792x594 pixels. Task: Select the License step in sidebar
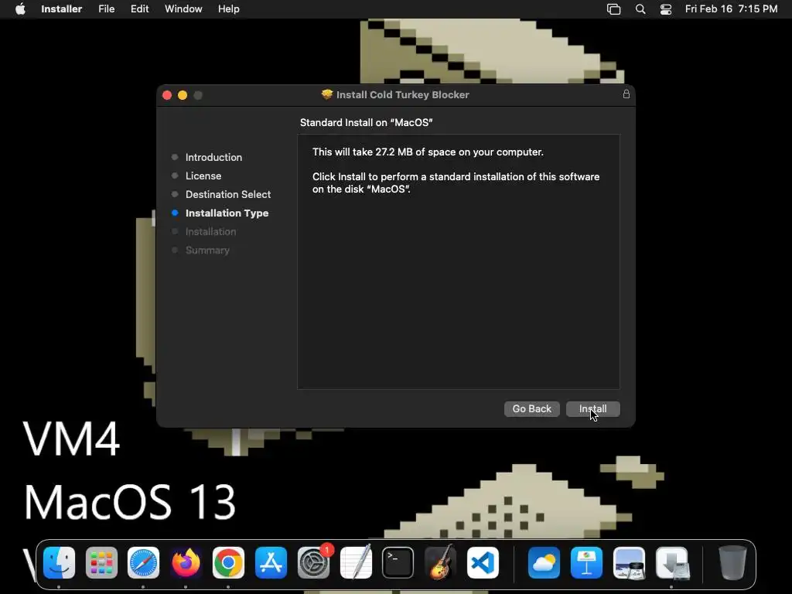[x=203, y=176]
